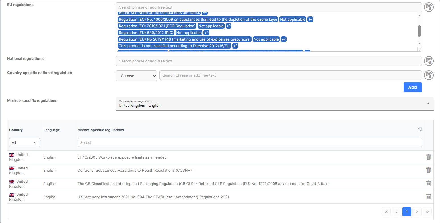The width and height of the screenshot is (440, 223).
Task: Go to previous page of table
Action: point(396,212)
